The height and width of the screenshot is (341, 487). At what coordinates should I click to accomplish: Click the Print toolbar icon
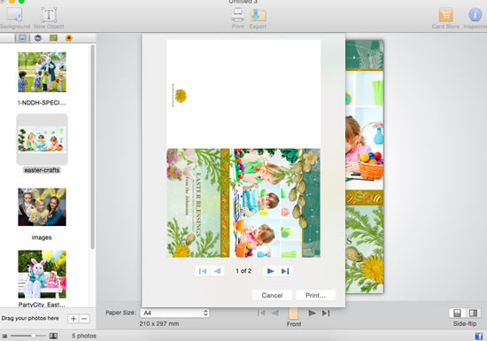click(x=237, y=19)
